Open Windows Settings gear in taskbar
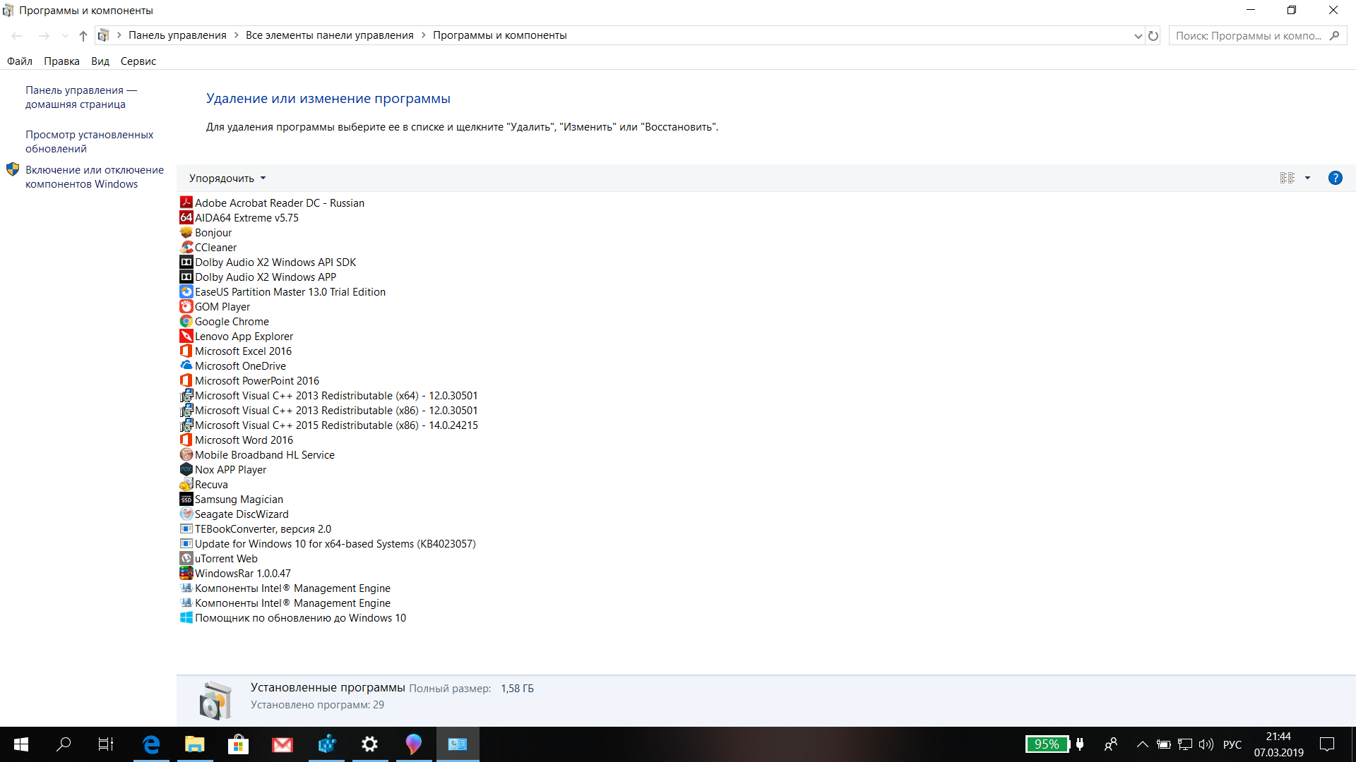The width and height of the screenshot is (1356, 762). point(370,744)
